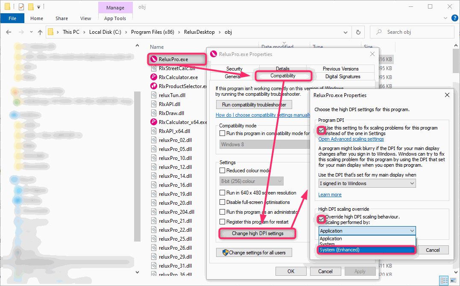
Task: Open Advanced scaling settings link
Action: pos(351,139)
